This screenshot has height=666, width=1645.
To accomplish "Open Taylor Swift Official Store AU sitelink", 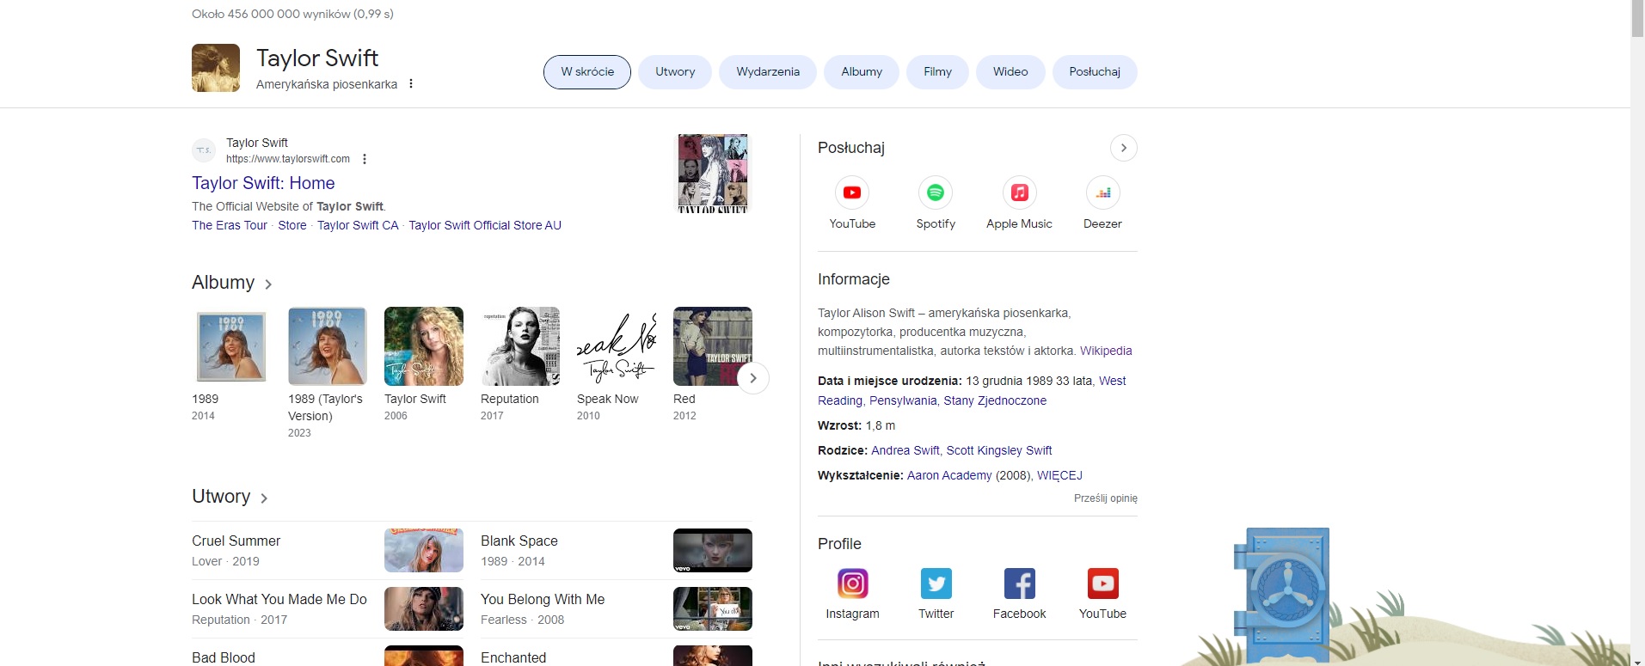I will point(485,225).
